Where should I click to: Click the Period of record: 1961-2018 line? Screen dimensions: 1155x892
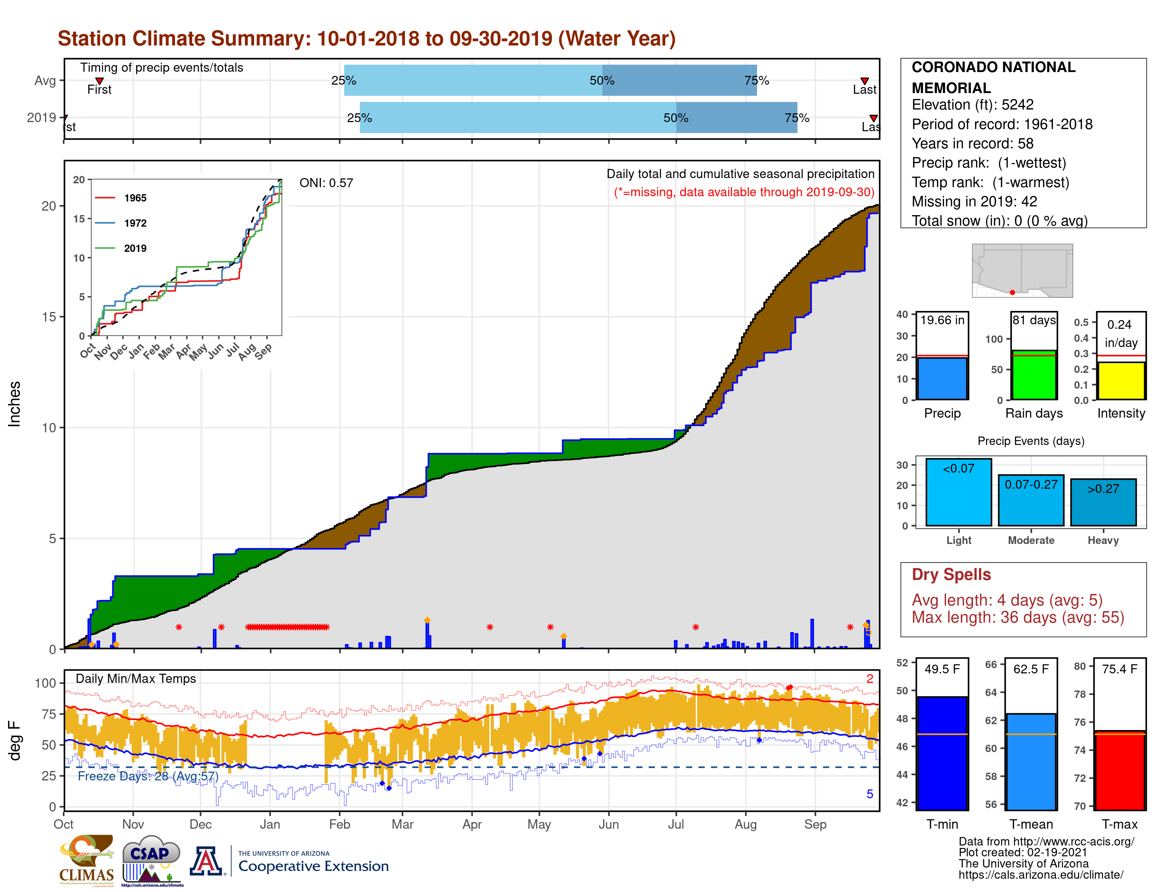1002,124
